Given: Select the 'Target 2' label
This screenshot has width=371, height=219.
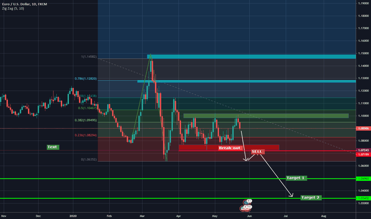Looking at the screenshot, I should coord(310,197).
